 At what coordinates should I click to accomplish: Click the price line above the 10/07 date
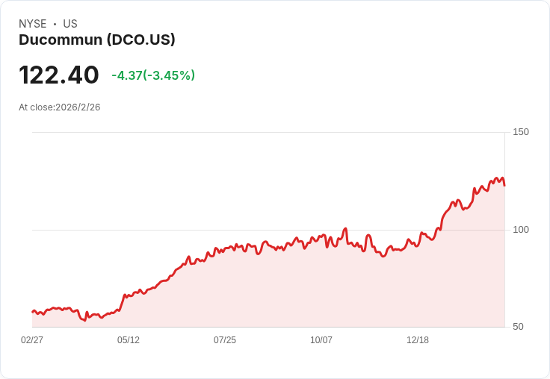tap(321, 237)
